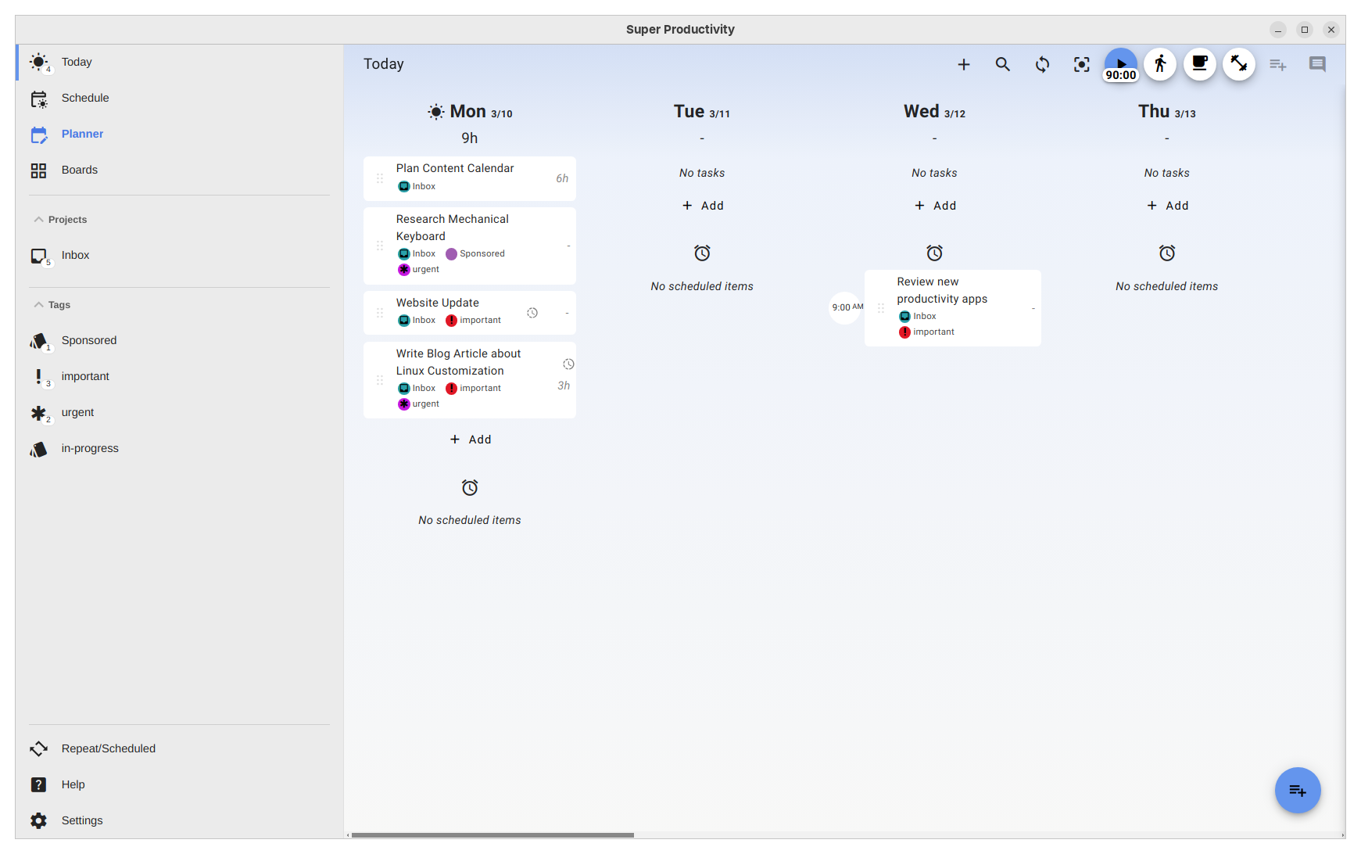Click the important tag on Review new productivity apps
Image resolution: width=1361 pixels, height=854 pixels.
[926, 332]
